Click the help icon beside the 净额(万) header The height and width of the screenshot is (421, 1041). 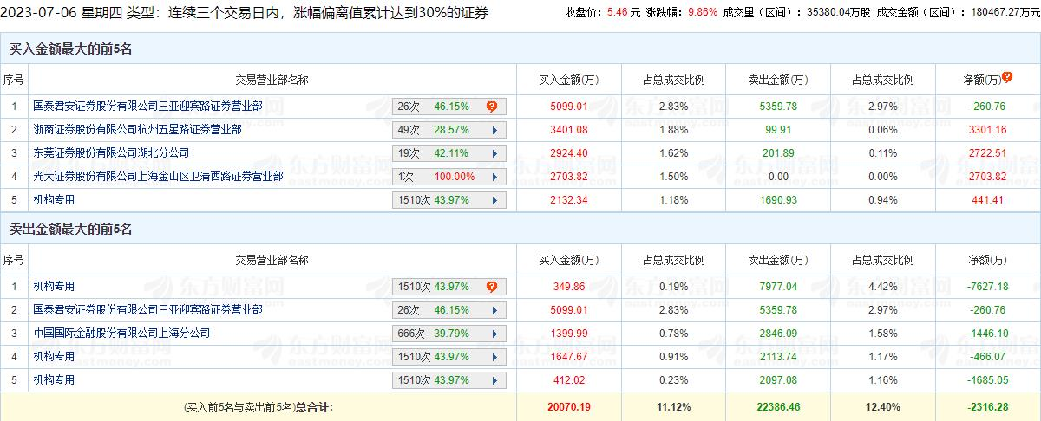click(x=1007, y=77)
